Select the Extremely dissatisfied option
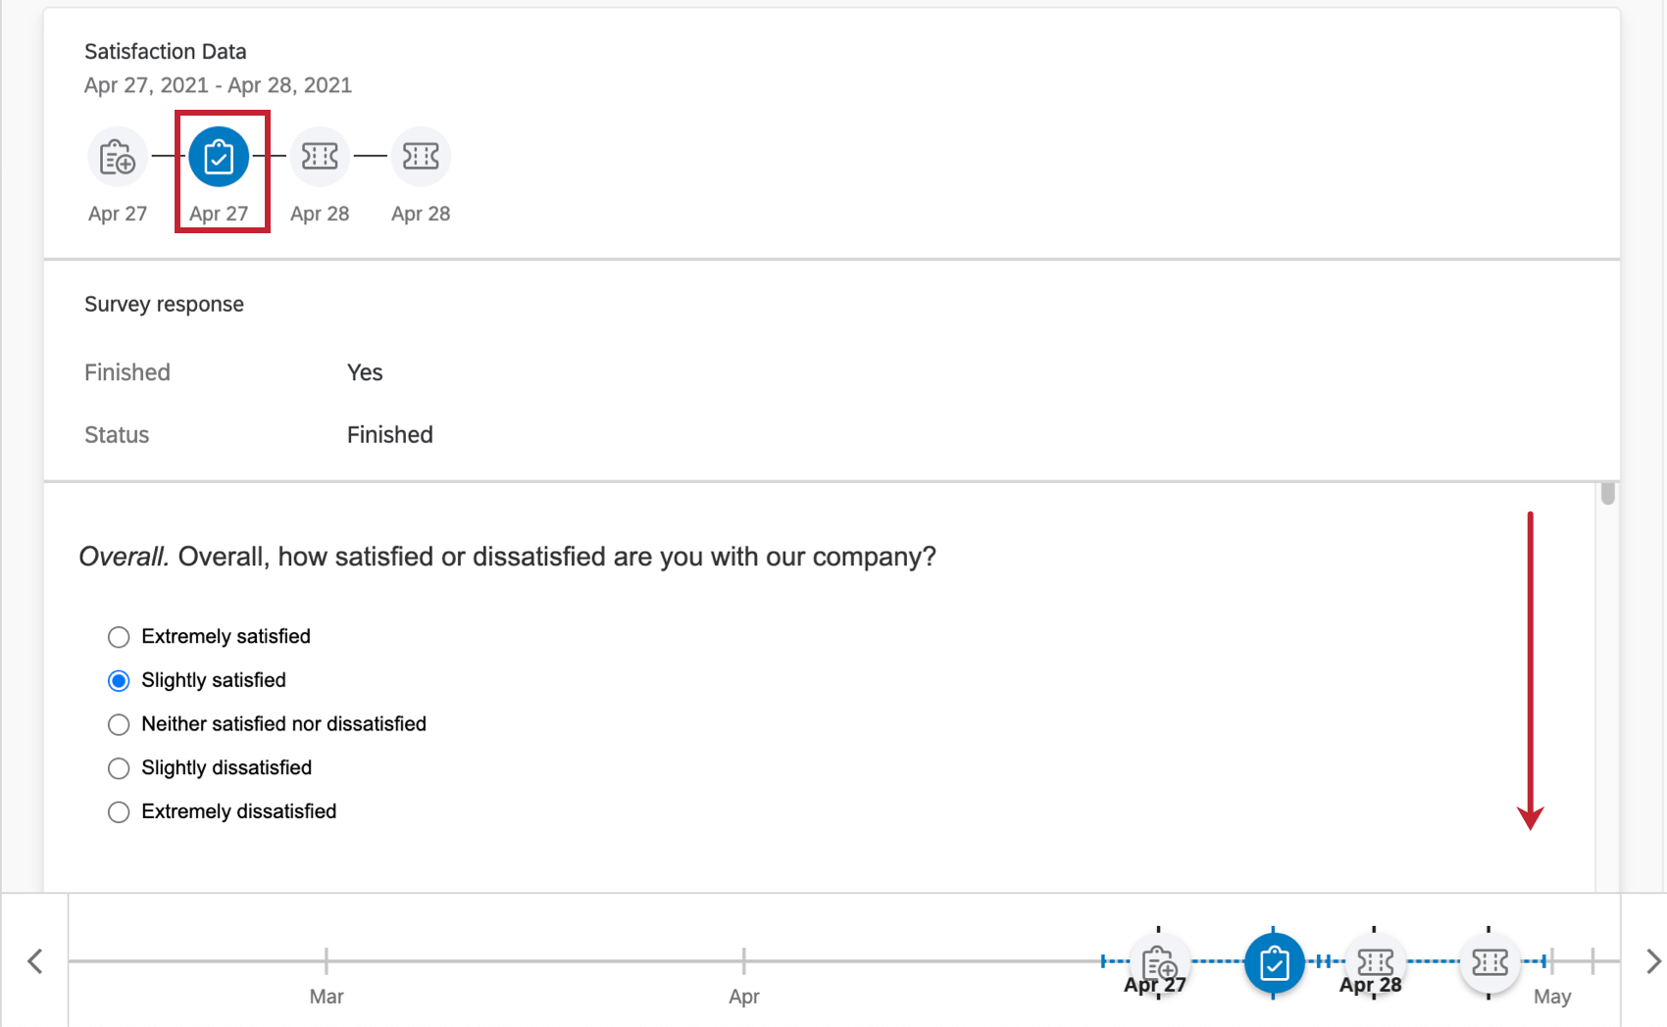The height and width of the screenshot is (1027, 1667). 119,811
